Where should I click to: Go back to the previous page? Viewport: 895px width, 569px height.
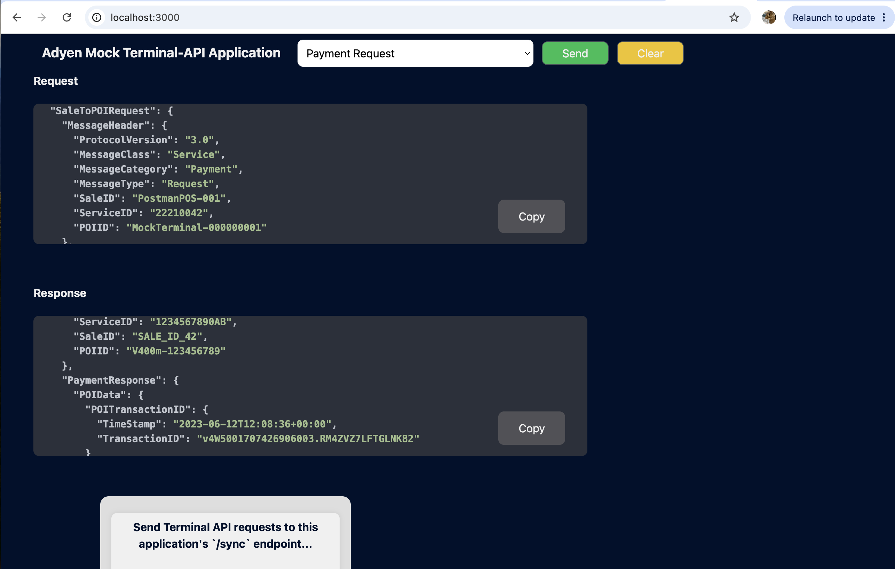[x=17, y=17]
